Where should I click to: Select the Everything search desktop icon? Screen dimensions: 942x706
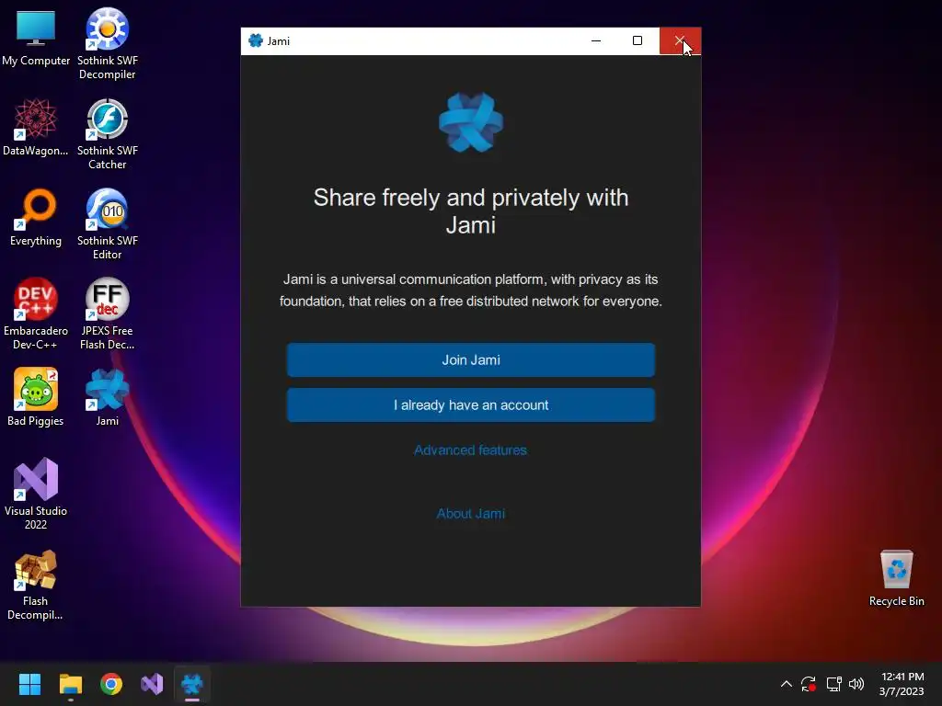pos(36,217)
